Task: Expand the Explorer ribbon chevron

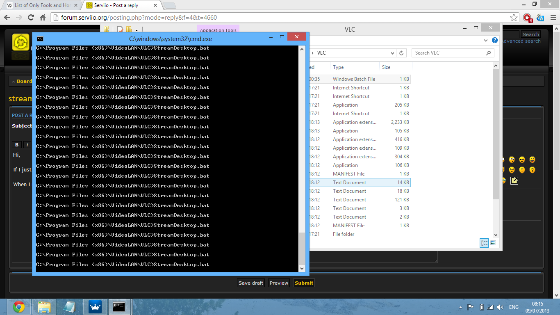Action: [x=486, y=41]
